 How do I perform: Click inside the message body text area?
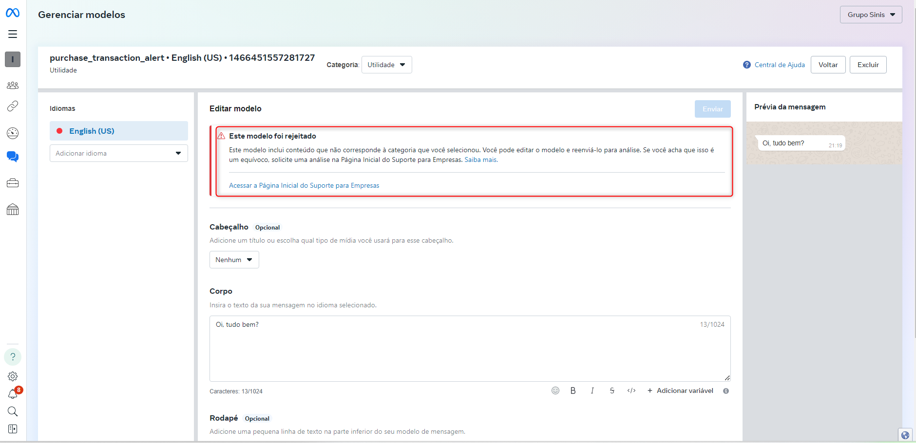point(468,348)
